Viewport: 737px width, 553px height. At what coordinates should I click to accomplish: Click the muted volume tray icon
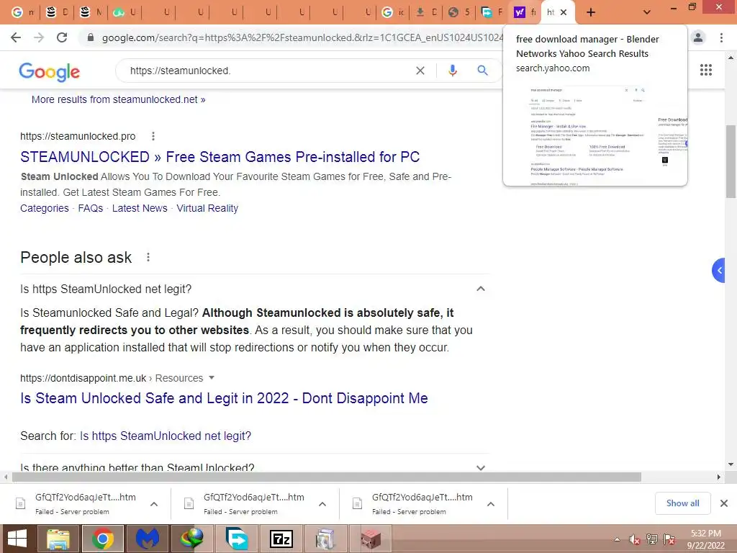click(635, 540)
